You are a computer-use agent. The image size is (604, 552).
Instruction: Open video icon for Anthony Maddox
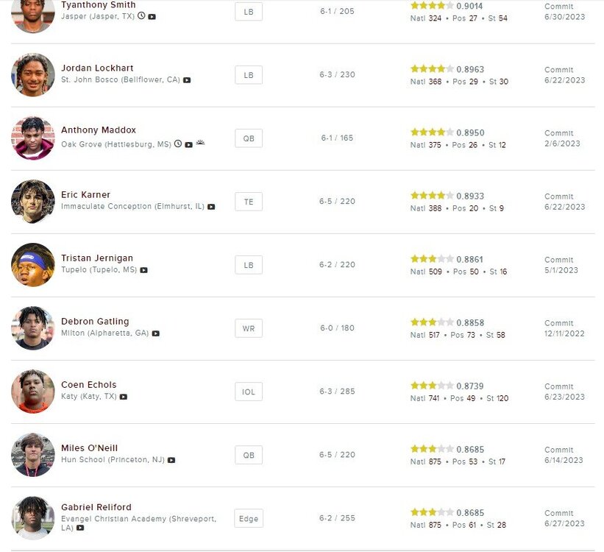[189, 145]
